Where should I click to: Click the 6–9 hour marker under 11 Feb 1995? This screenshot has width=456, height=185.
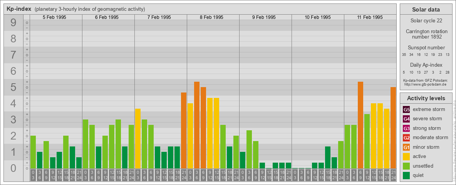[360, 175]
